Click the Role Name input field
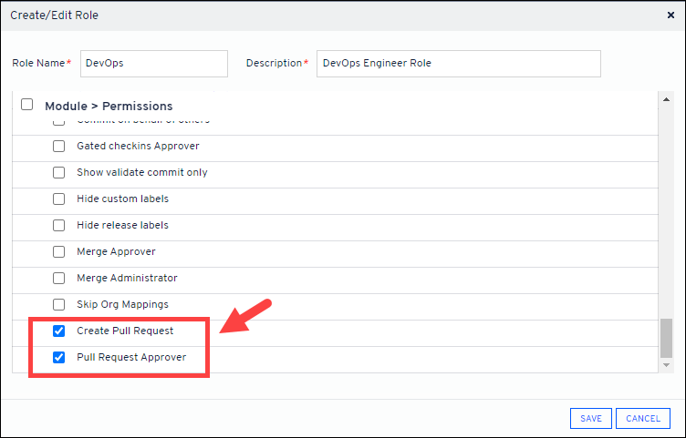Viewport: 686px width, 438px height. click(153, 64)
